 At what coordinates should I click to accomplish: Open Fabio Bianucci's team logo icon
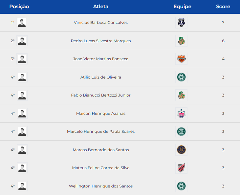[181, 95]
